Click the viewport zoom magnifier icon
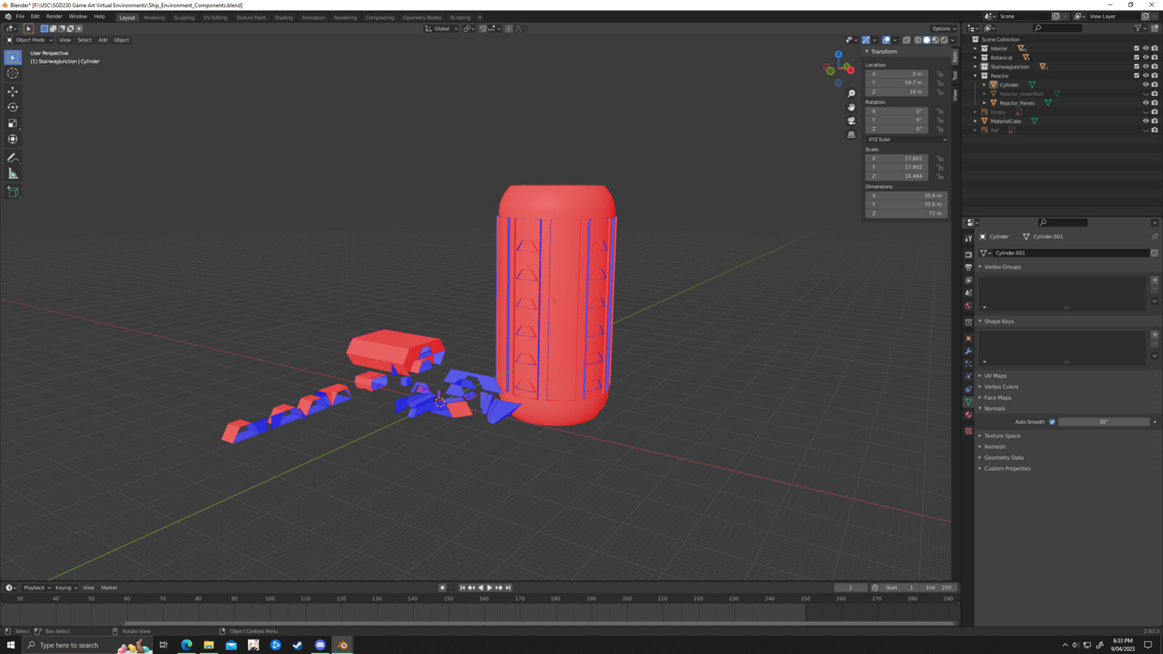Viewport: 1163px width, 654px height. [x=851, y=94]
